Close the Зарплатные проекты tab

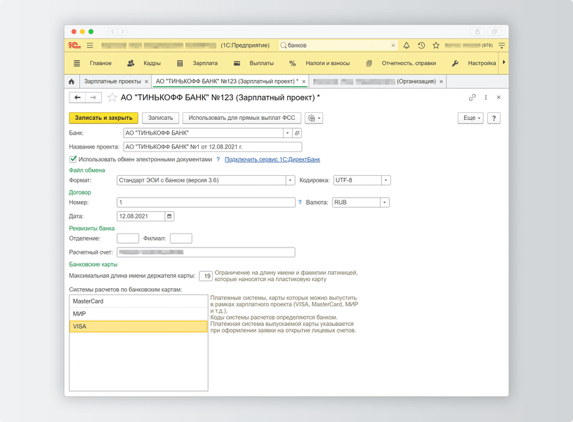coord(146,81)
